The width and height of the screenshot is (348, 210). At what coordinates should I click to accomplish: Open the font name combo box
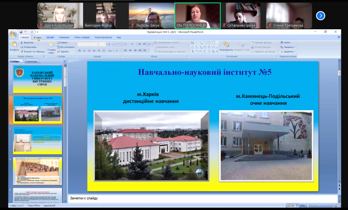click(x=88, y=44)
